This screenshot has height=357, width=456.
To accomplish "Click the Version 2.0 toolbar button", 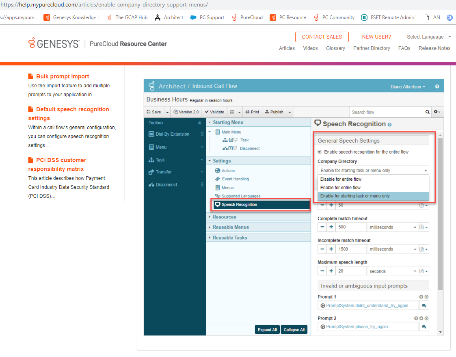I will 186,112.
